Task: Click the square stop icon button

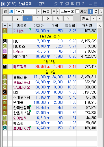Action: coord(54,11)
